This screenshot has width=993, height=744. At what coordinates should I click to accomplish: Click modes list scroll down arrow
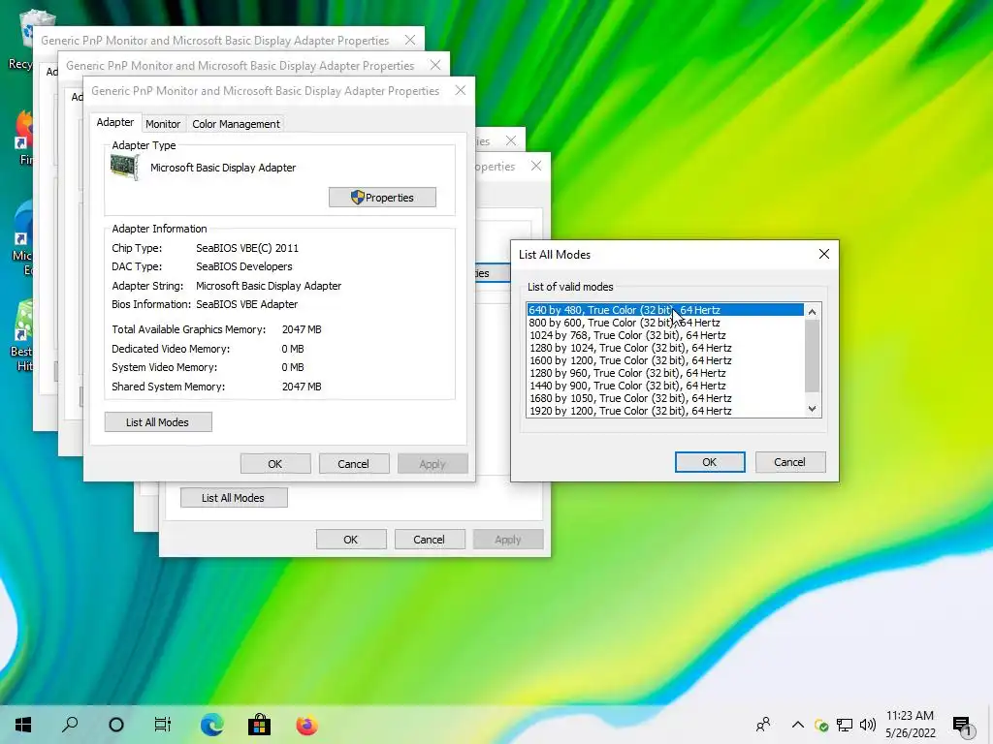812,410
